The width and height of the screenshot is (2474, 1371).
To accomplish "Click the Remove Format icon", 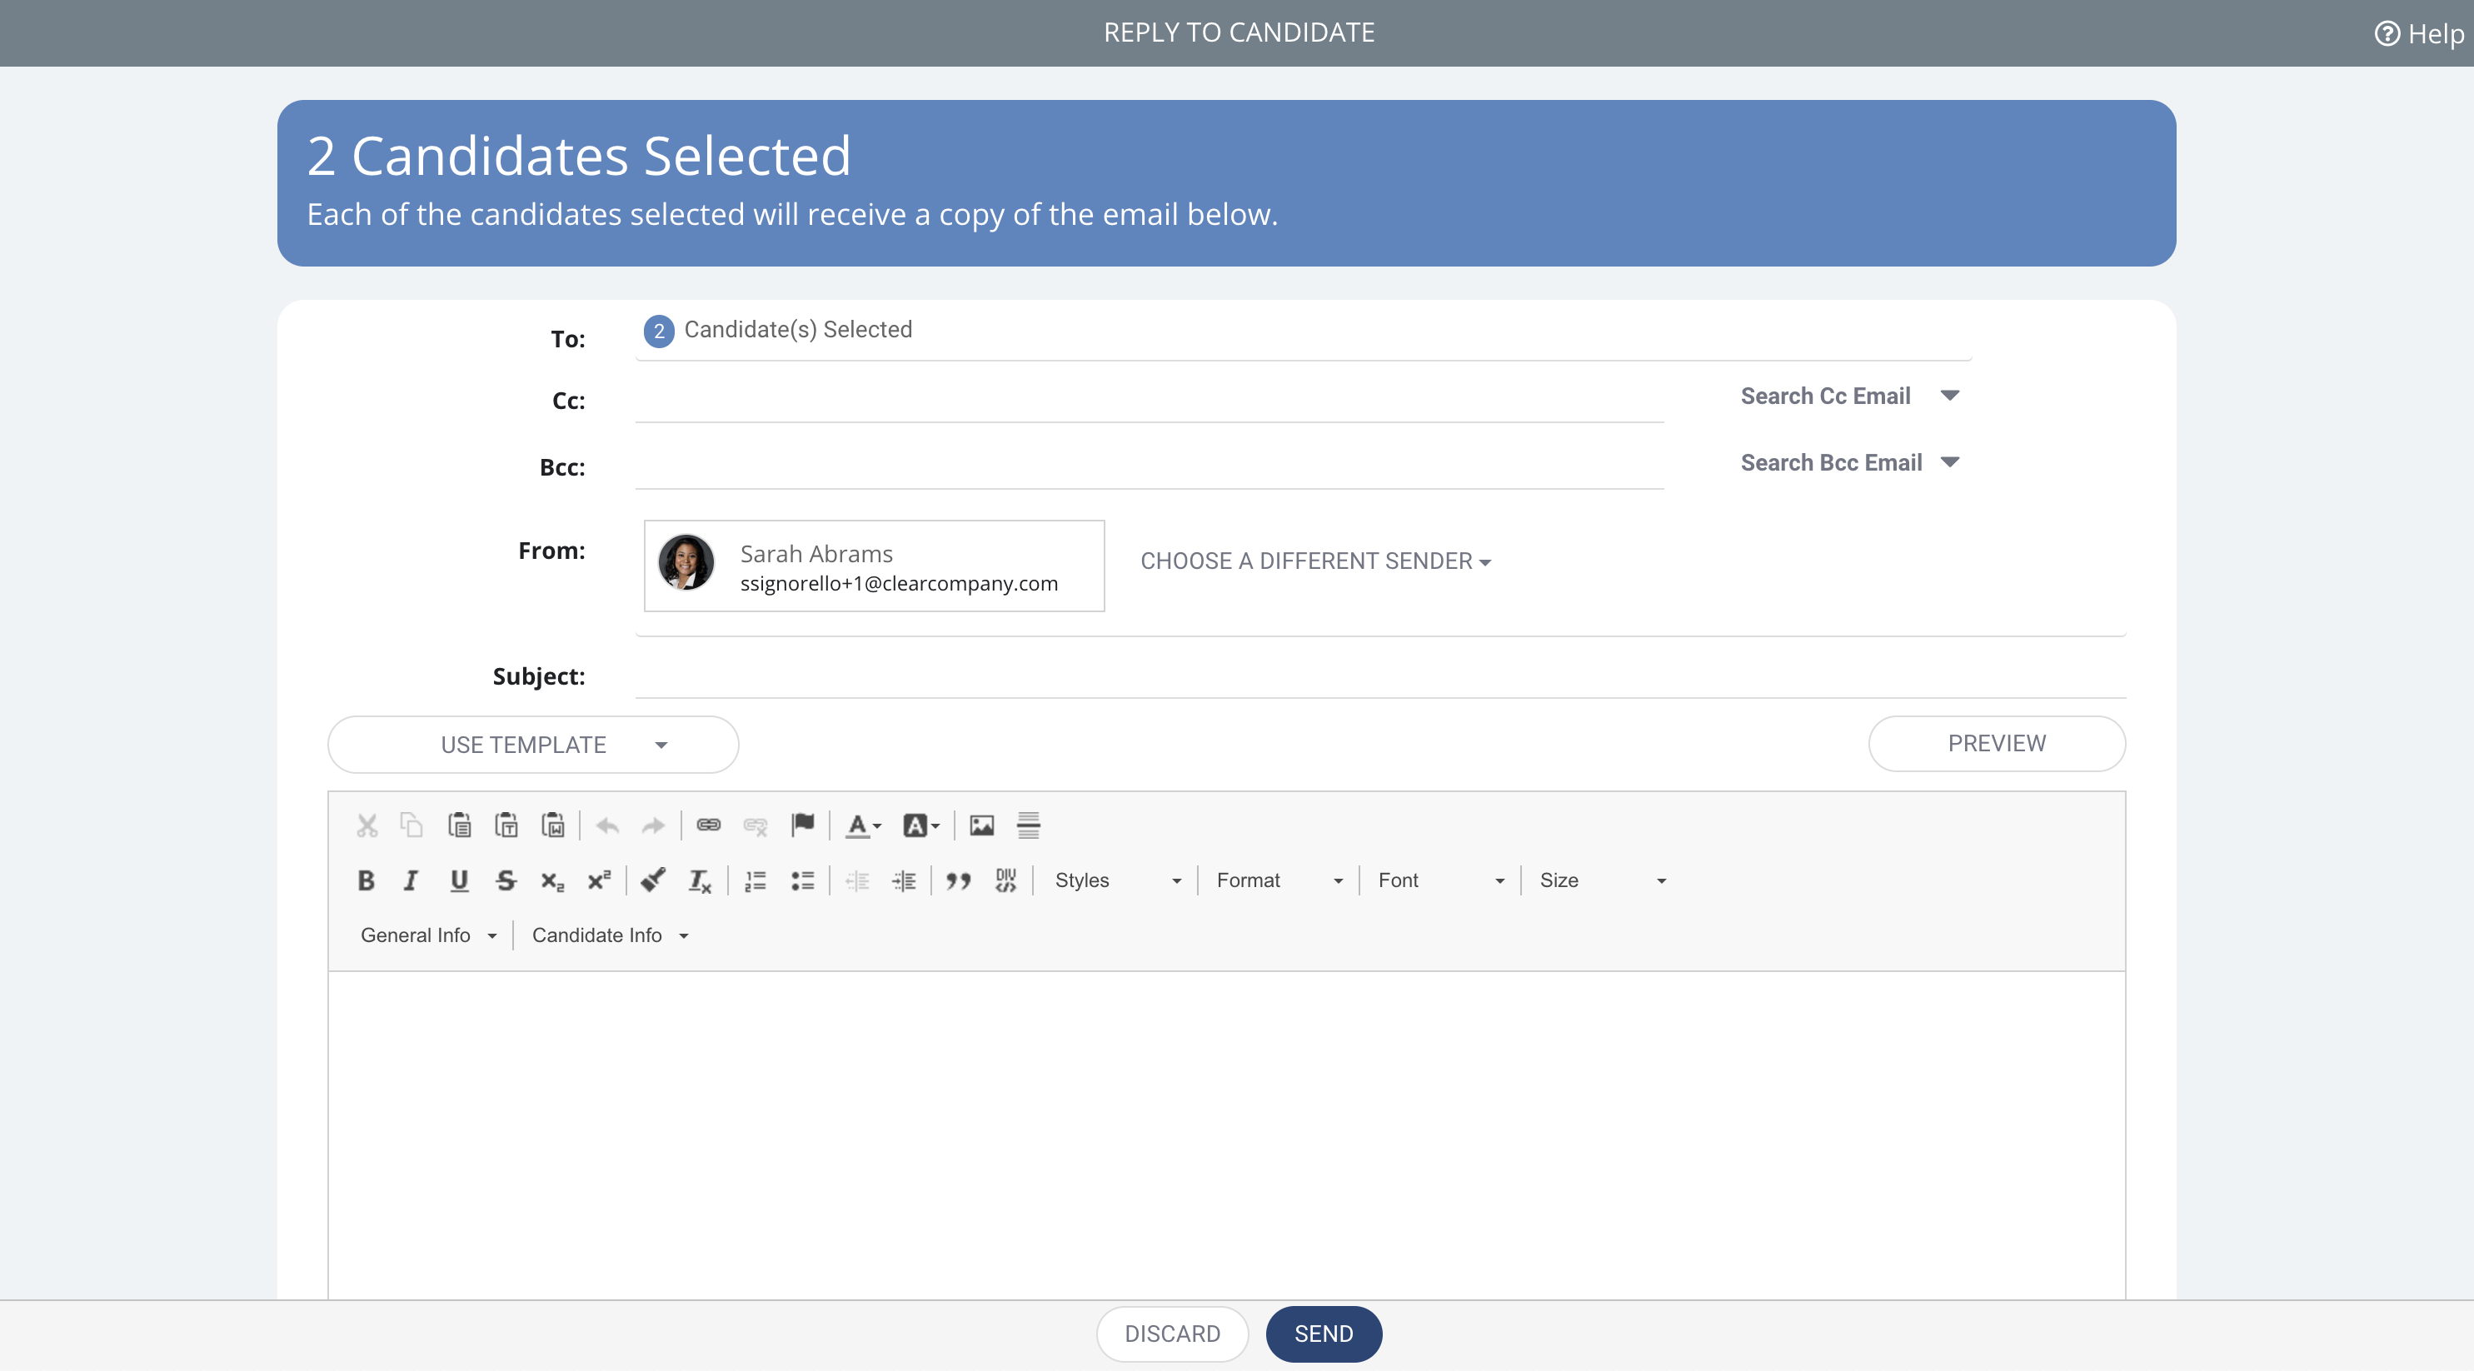I will (701, 880).
